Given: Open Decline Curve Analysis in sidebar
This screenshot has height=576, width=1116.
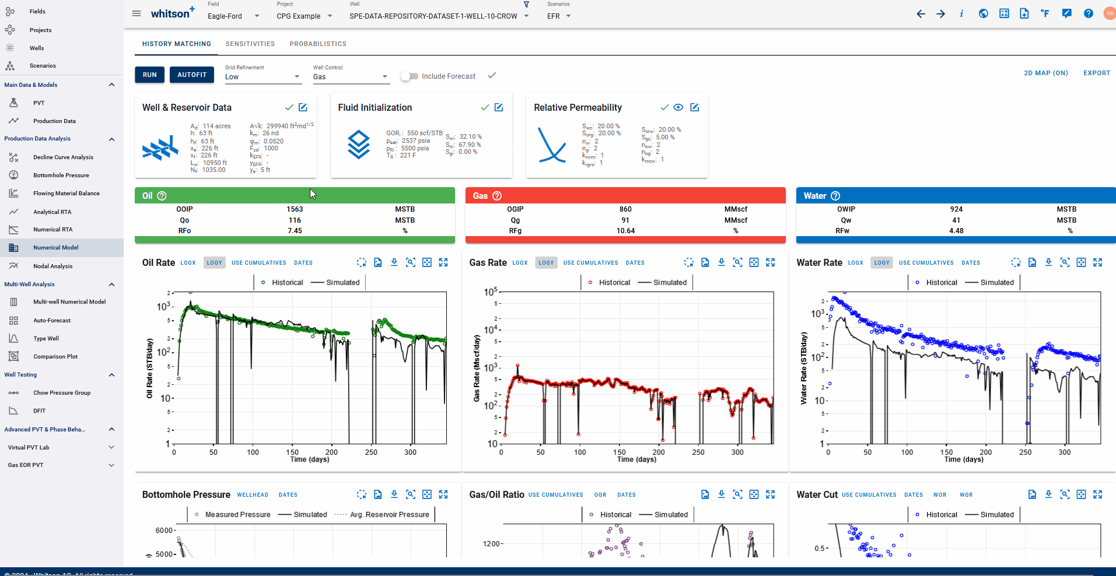Looking at the screenshot, I should 62,157.
